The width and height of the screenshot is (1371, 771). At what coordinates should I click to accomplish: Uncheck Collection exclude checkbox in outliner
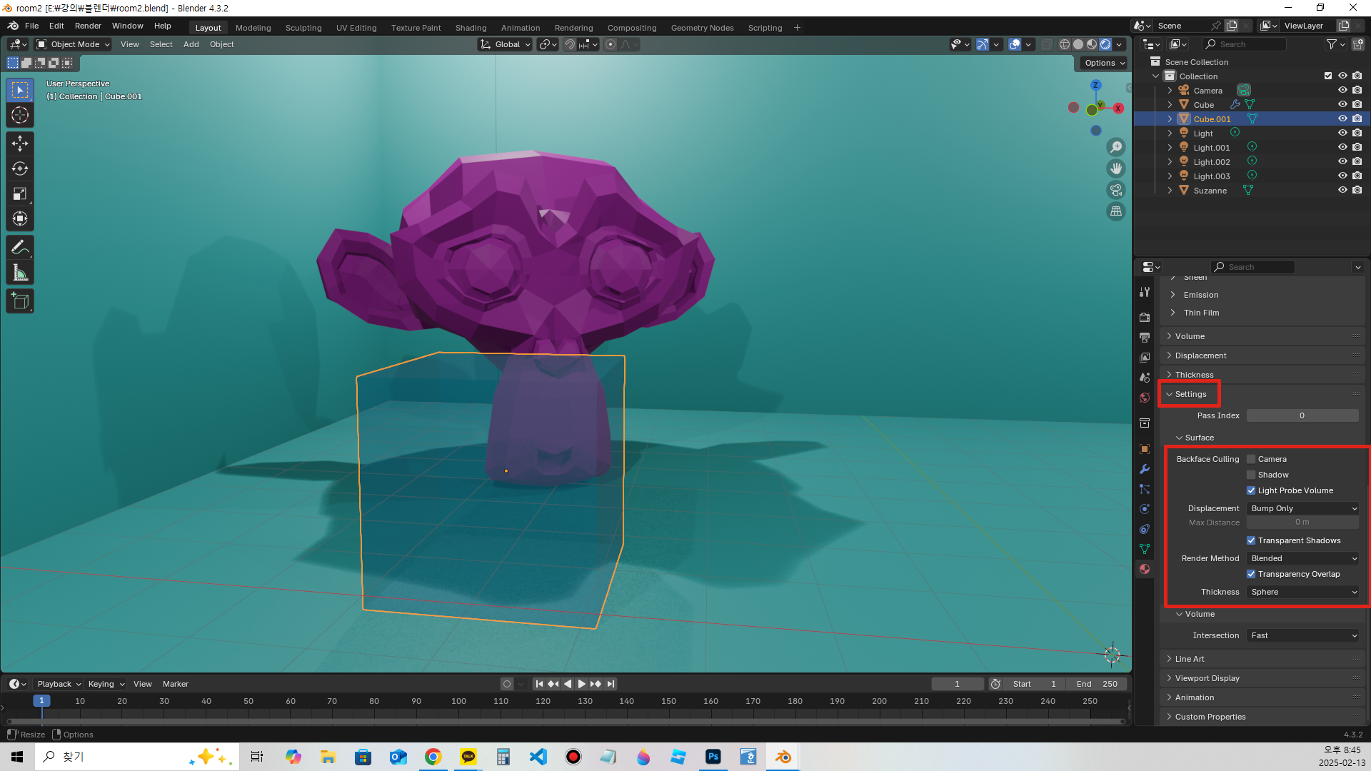click(x=1328, y=76)
